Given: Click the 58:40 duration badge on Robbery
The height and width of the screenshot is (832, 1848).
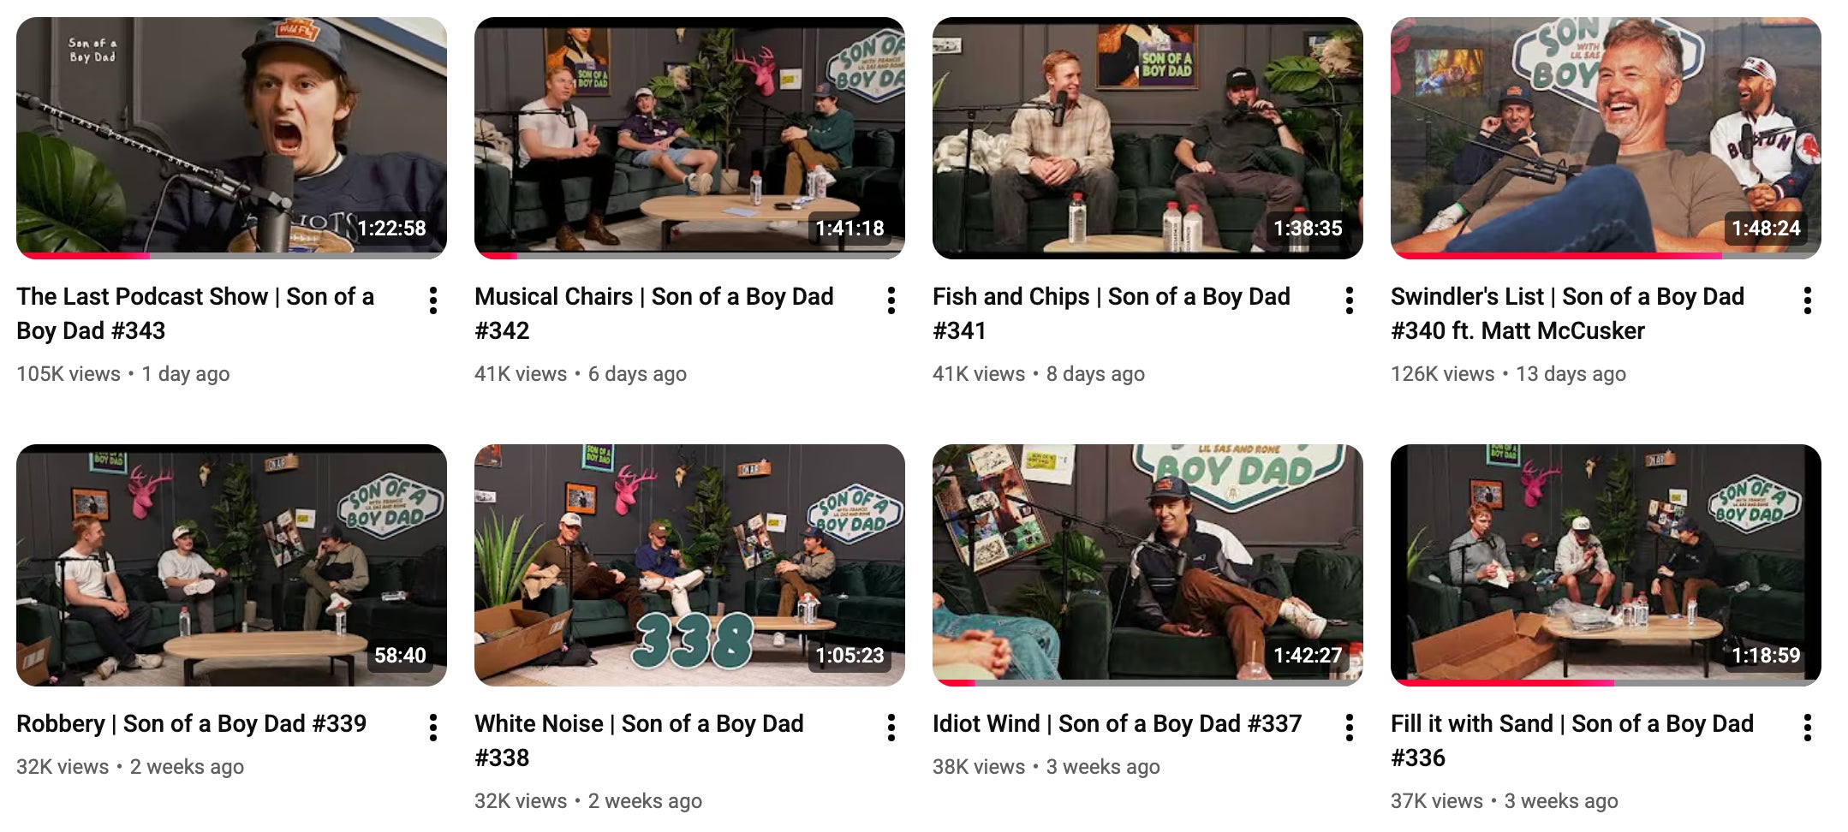Looking at the screenshot, I should (400, 656).
